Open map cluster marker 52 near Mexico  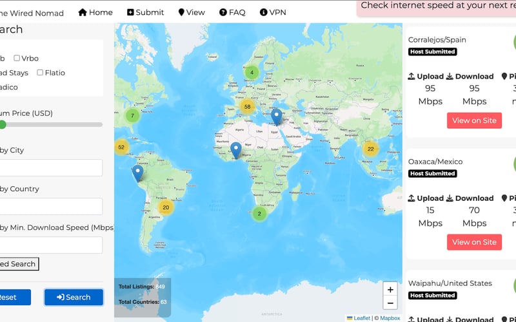point(121,147)
